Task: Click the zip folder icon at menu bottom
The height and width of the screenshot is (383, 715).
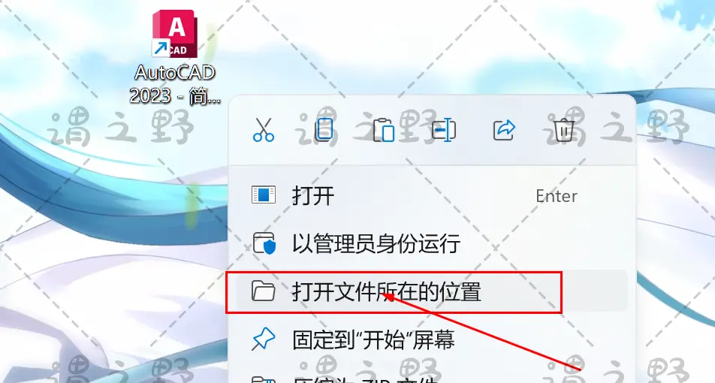Action: (264, 379)
